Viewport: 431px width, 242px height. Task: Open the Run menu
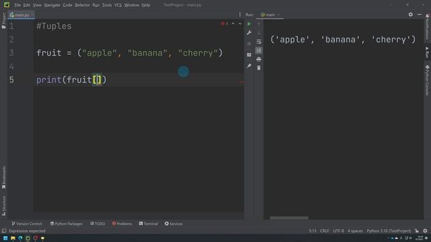click(x=96, y=5)
